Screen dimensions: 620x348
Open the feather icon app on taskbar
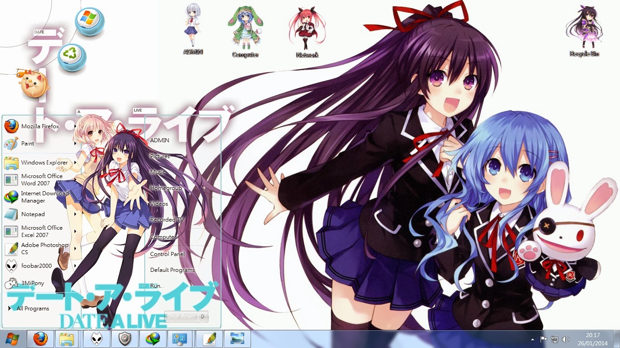(x=209, y=339)
